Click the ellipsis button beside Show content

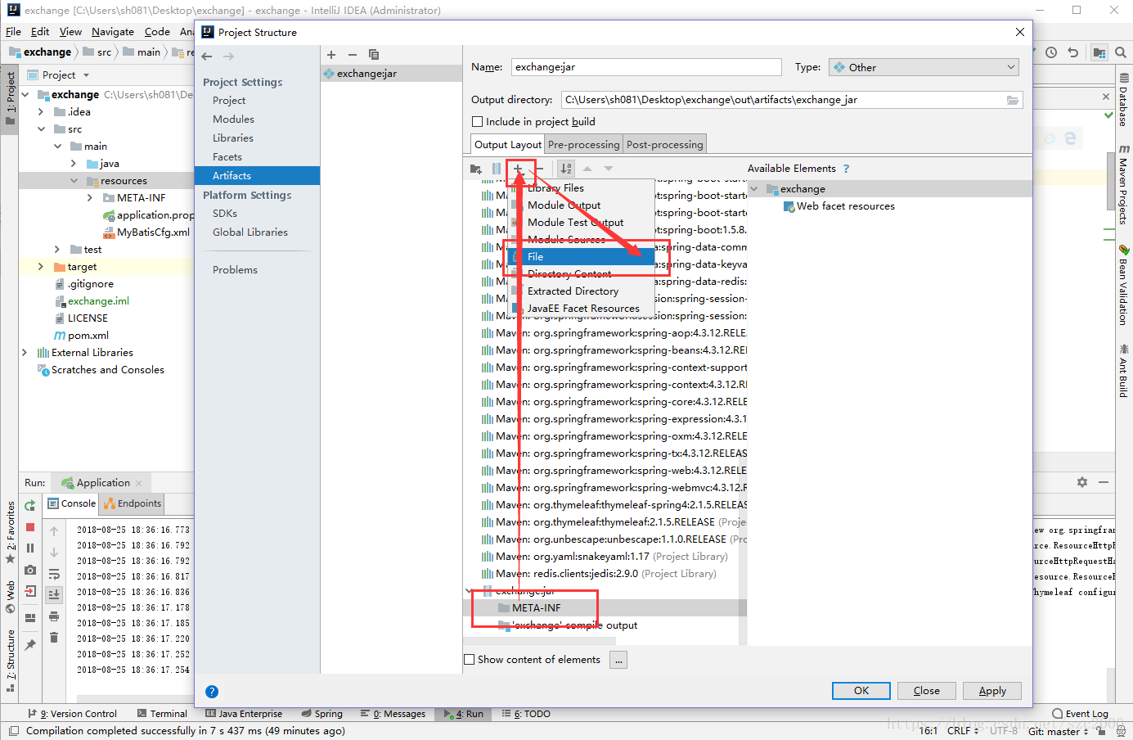(618, 660)
